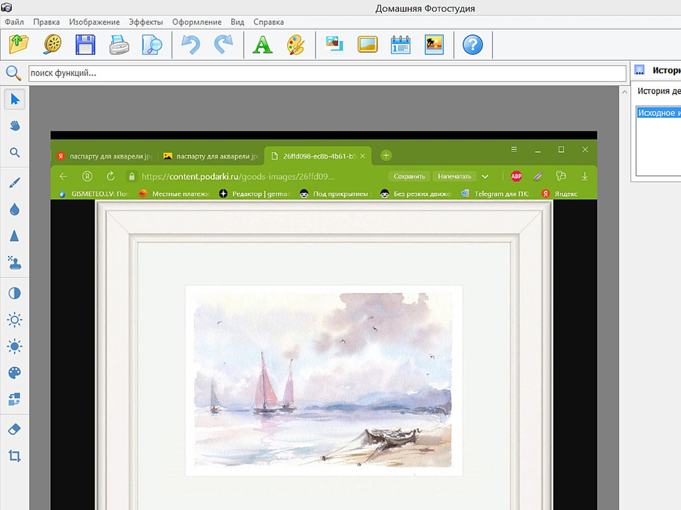Select the arrow pointer tool
Viewport: 681px width, 510px height.
click(15, 100)
